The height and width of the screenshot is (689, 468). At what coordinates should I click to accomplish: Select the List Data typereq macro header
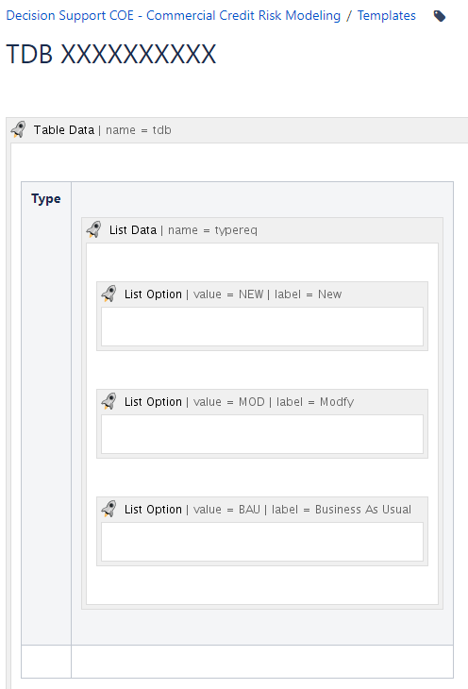coord(262,229)
